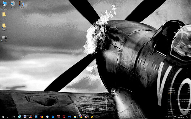The width and height of the screenshot is (191, 119).
Task: Open the Windows Start menu
Action: point(2,117)
